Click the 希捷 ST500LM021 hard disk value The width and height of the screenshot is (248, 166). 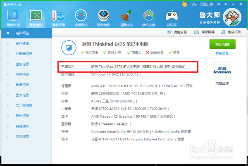coord(130,109)
